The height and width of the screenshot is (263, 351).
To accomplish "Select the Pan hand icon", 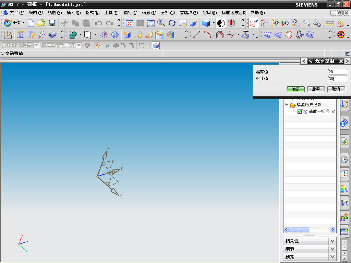I will click(x=183, y=23).
